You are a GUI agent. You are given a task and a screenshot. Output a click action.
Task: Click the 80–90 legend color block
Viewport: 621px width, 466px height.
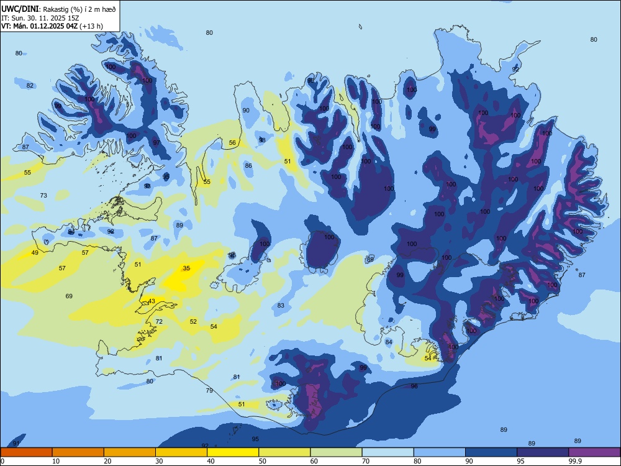point(439,452)
